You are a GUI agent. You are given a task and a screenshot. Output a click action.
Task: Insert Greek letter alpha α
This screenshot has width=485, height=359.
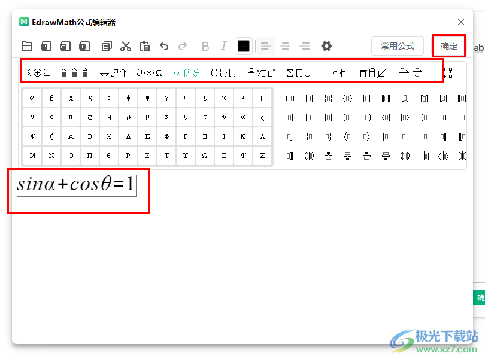32,98
